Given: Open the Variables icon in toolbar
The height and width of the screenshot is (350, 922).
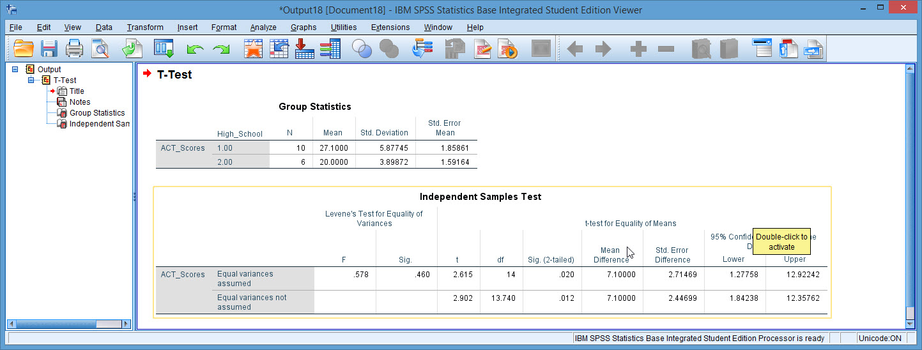Looking at the screenshot, I should click(x=330, y=49).
